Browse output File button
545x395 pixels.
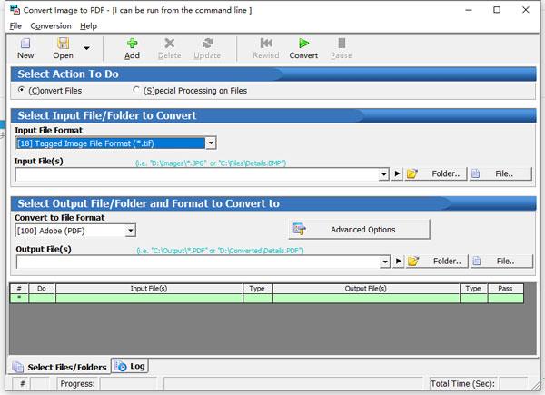(502, 262)
